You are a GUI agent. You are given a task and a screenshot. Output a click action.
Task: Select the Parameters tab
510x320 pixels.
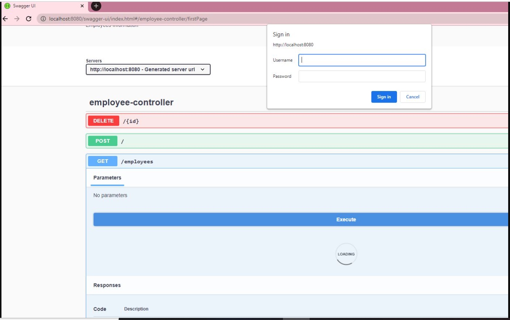point(107,177)
